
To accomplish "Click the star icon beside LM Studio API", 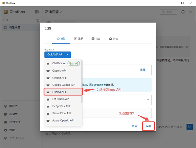I will point(48,99).
